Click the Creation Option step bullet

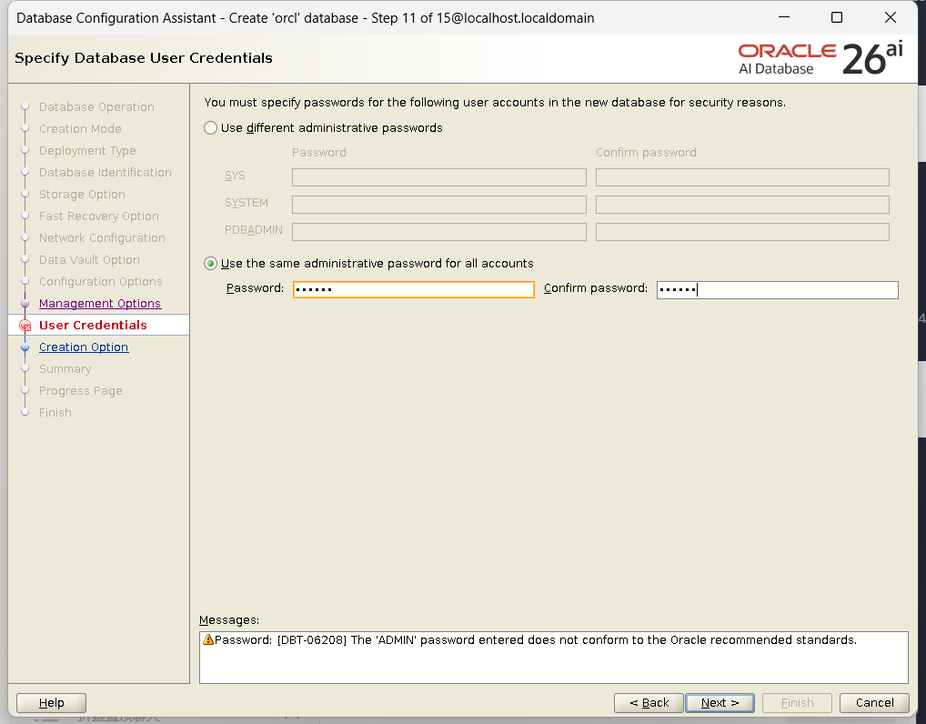tap(25, 347)
